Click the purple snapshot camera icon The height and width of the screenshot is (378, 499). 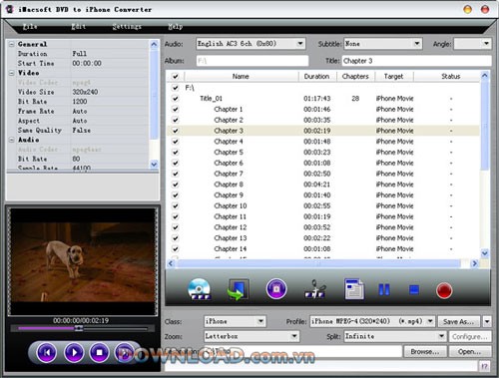(x=276, y=289)
